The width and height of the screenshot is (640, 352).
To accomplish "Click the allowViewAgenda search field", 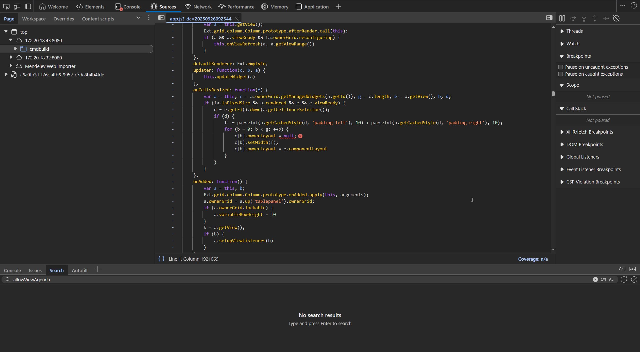I will coord(300,280).
